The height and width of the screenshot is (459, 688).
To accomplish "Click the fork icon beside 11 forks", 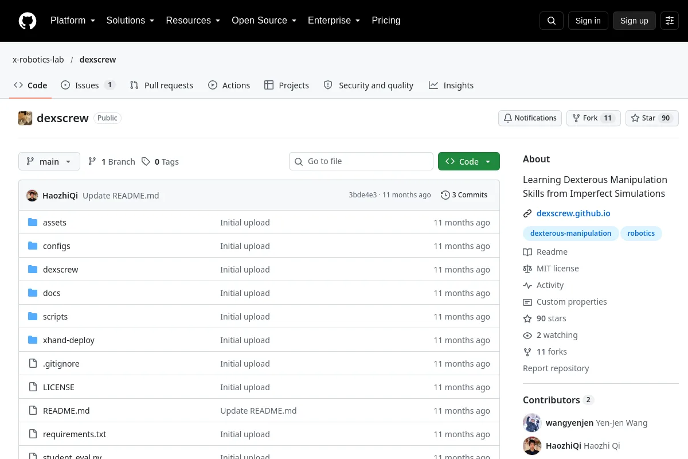I will (x=527, y=352).
